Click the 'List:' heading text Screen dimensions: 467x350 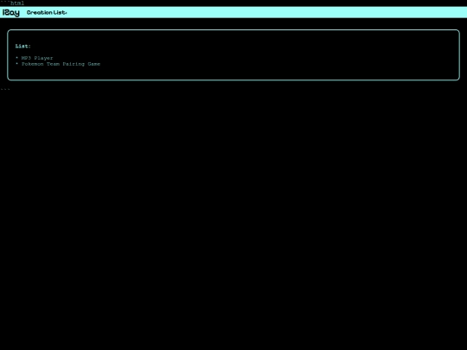(23, 46)
